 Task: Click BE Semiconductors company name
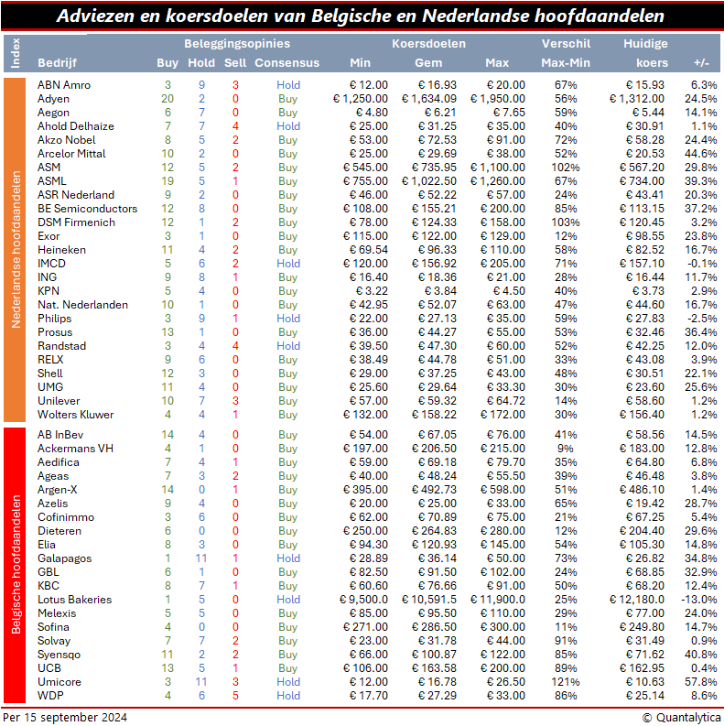(x=88, y=209)
